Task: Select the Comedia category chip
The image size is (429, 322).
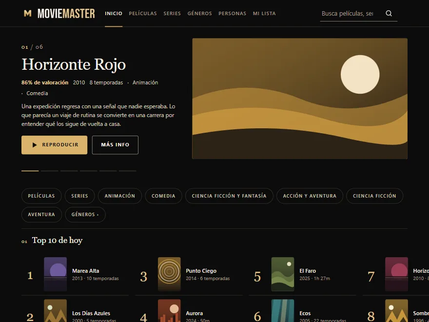Action: point(163,196)
